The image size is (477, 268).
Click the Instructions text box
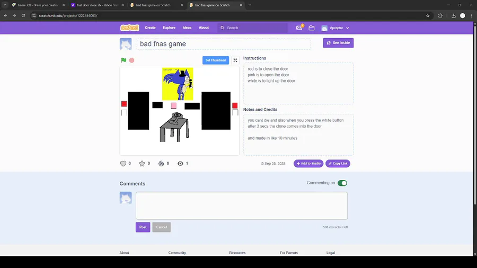(x=298, y=84)
